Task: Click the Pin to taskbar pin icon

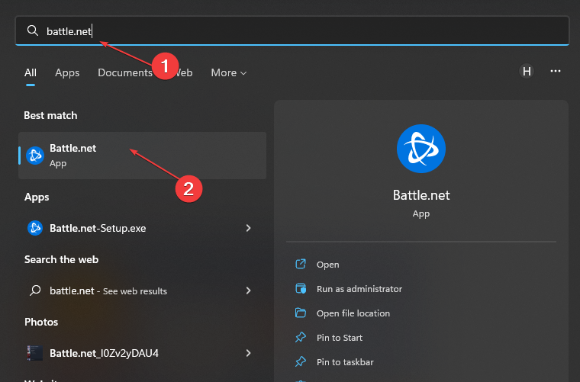Action: tap(301, 361)
